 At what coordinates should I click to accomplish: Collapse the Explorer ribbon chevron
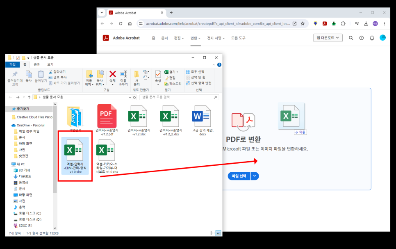tap(214, 65)
